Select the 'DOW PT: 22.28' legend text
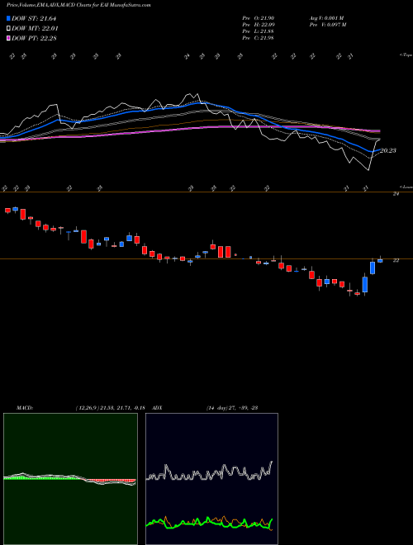The image size is (413, 545). point(34,38)
